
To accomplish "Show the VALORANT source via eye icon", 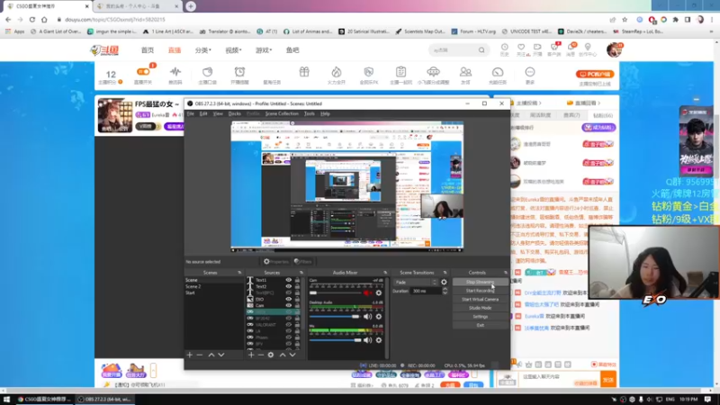I will click(x=288, y=325).
